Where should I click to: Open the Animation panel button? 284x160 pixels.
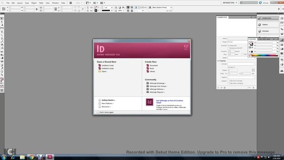[268, 18]
